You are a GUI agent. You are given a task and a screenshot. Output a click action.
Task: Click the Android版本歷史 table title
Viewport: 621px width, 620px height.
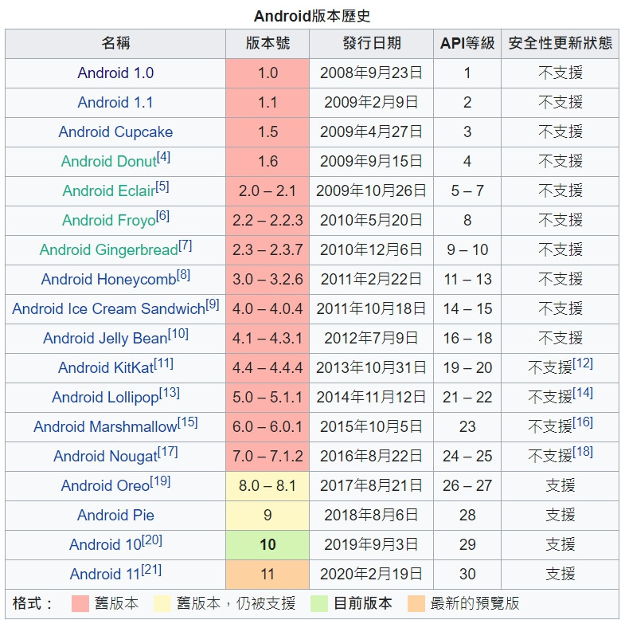(x=312, y=16)
